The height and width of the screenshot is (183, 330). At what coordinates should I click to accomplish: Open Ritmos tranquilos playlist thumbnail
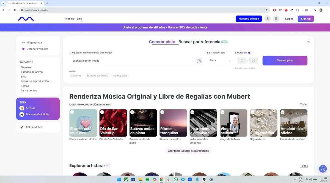pos(173,123)
